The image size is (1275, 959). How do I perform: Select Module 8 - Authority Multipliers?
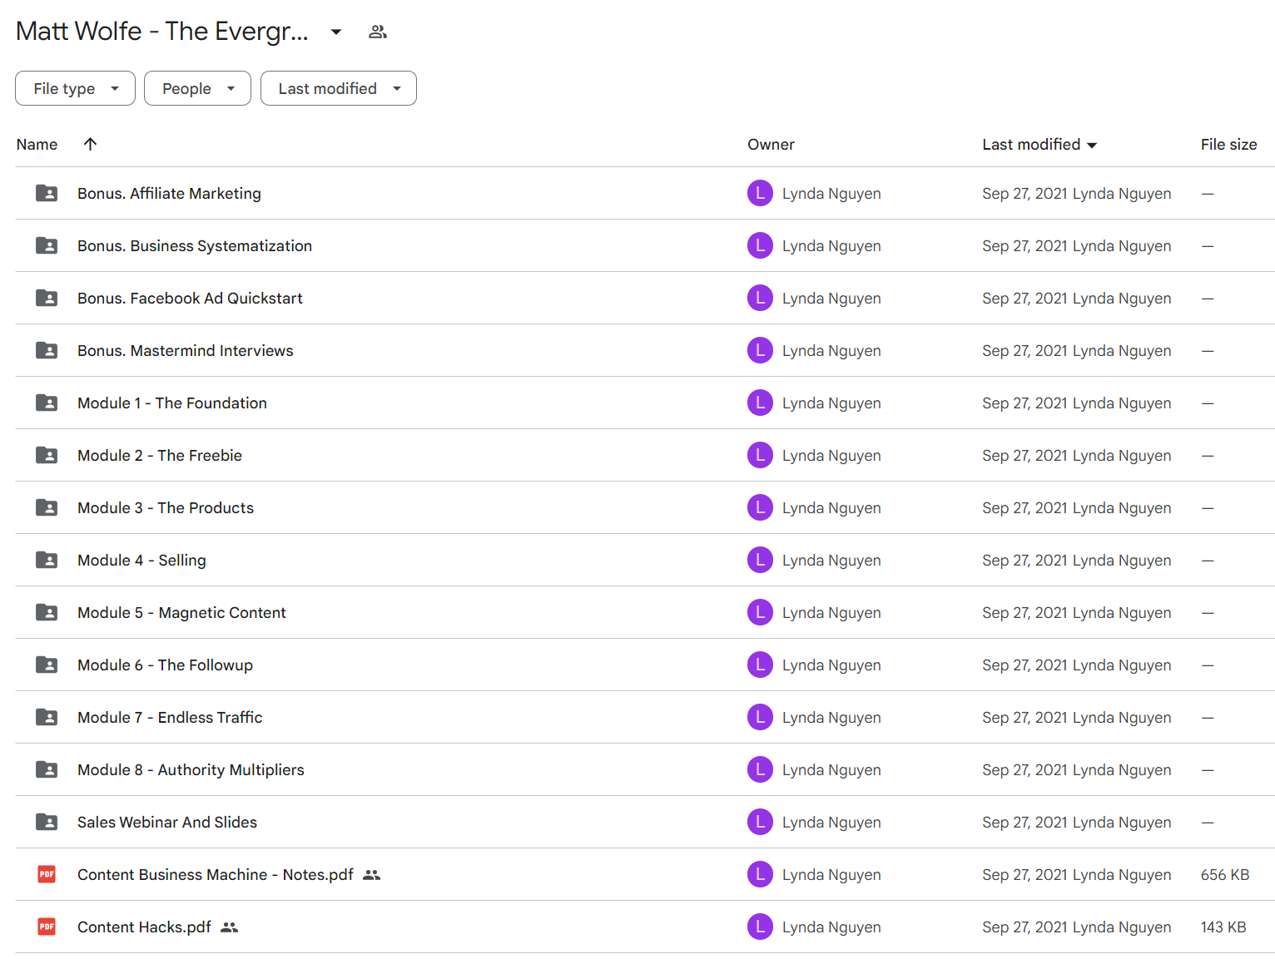[191, 769]
